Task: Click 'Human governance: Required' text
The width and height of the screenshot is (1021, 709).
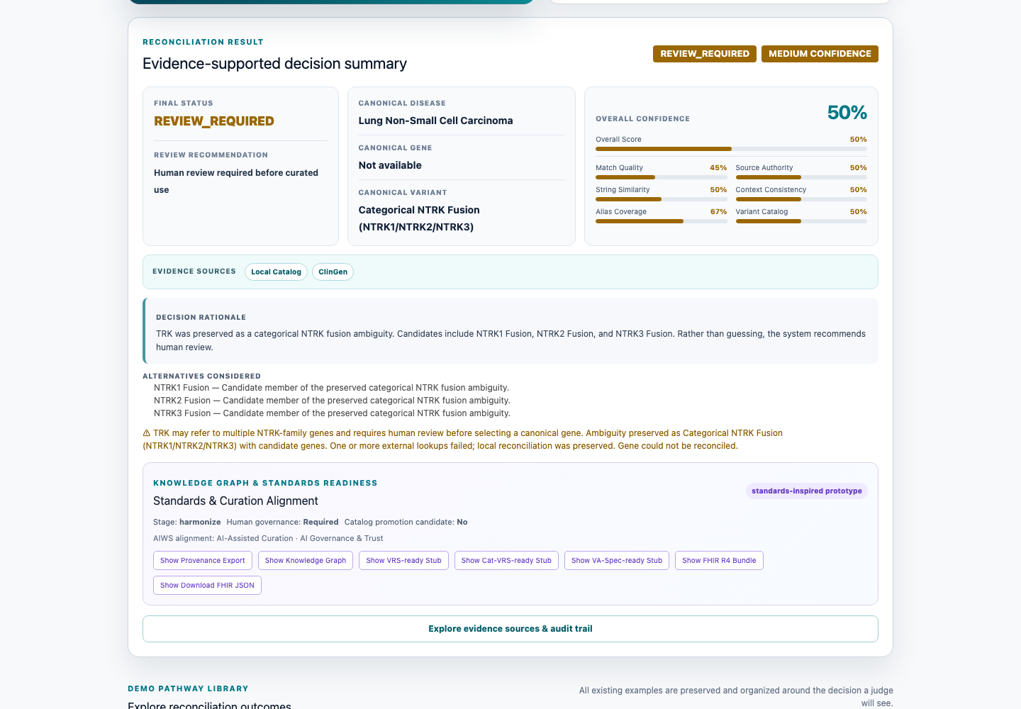Action: [282, 522]
